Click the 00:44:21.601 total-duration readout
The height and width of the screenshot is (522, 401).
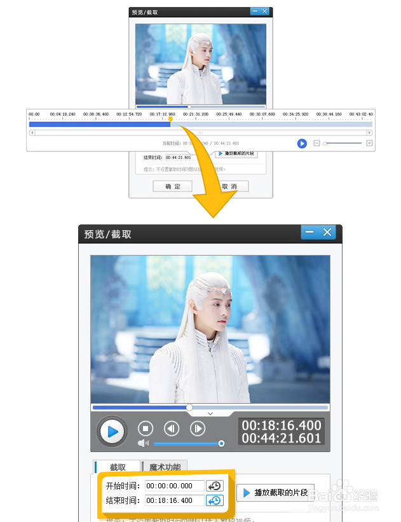pos(282,438)
